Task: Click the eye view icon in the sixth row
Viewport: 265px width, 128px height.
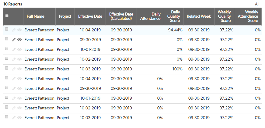Action: tap(19, 79)
